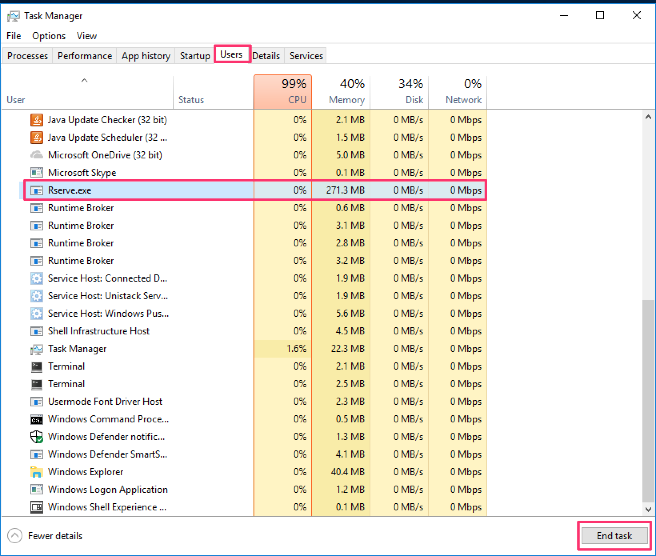Image resolution: width=656 pixels, height=556 pixels.
Task: Click the Usermode Font Driver Host icon
Action: tap(37, 402)
